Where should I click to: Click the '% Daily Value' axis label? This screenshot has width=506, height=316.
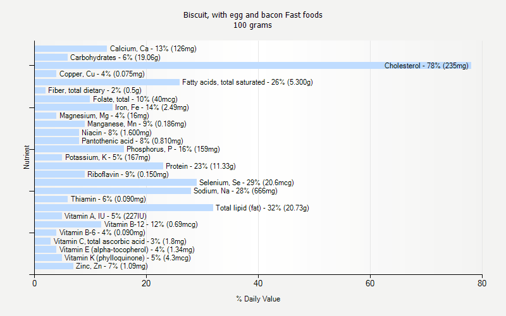click(x=258, y=299)
